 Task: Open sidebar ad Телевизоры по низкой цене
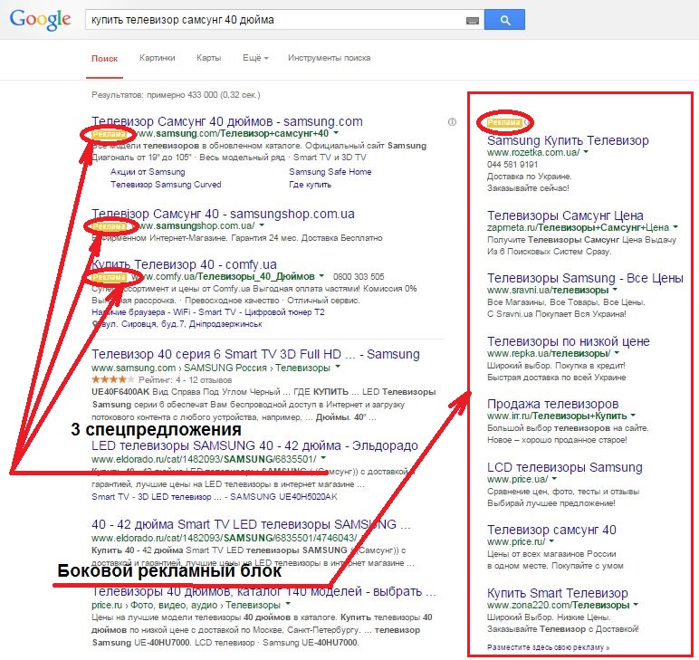pyautogui.click(x=569, y=342)
